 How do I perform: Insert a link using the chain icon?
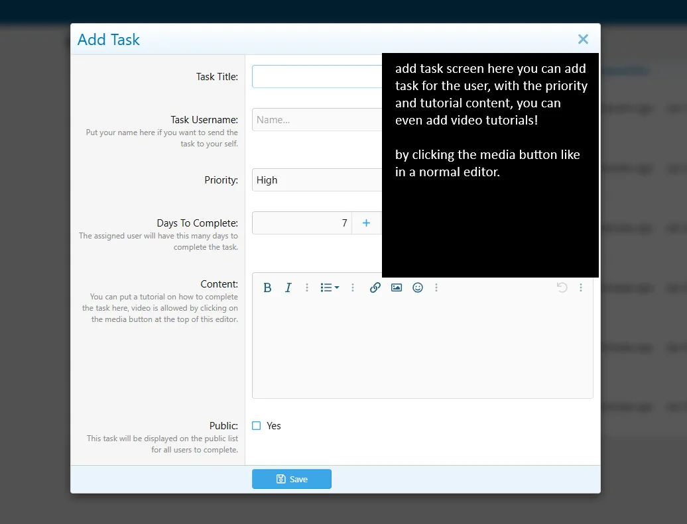click(375, 288)
